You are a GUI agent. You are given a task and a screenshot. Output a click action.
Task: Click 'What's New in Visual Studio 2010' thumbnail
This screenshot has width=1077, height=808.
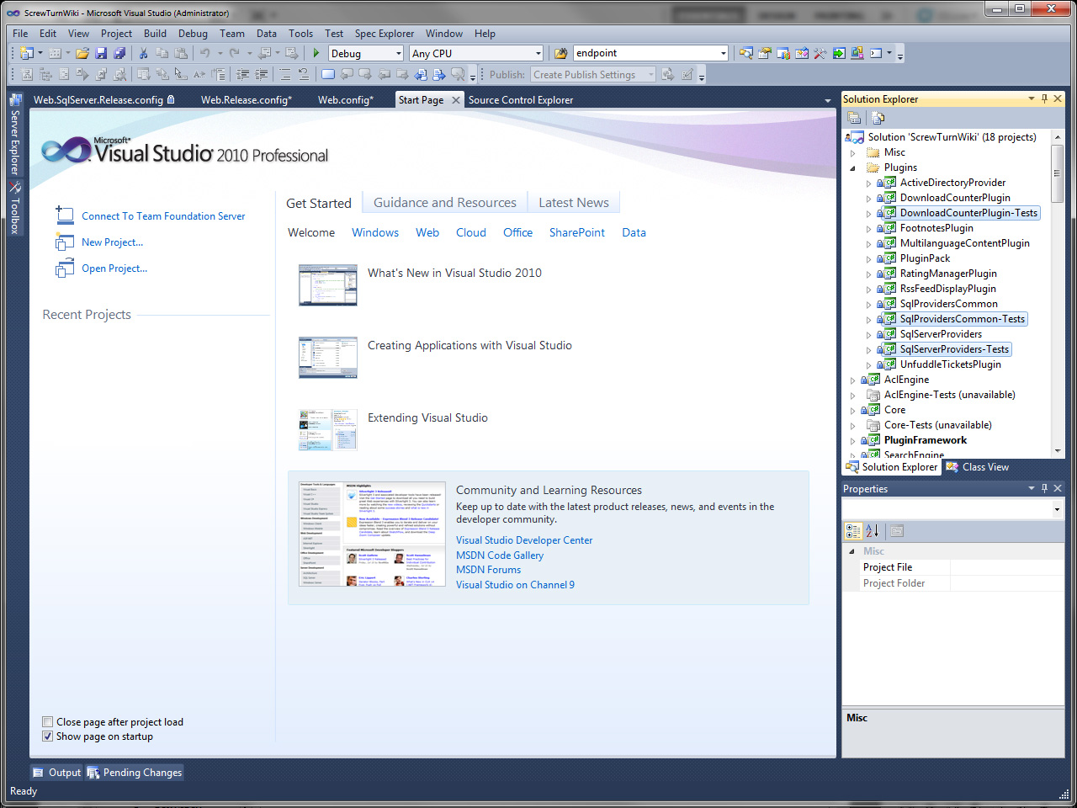tap(328, 284)
